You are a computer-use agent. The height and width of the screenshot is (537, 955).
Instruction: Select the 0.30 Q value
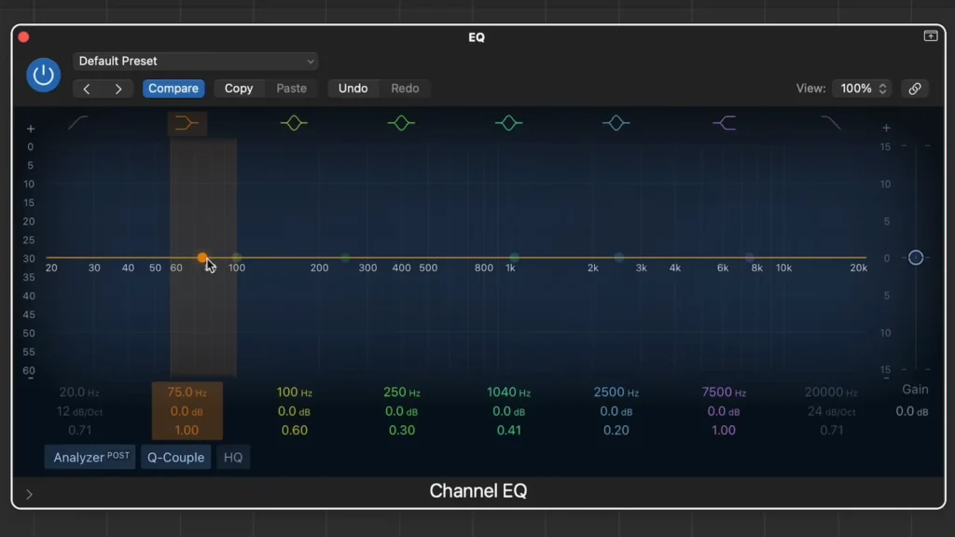tap(401, 431)
